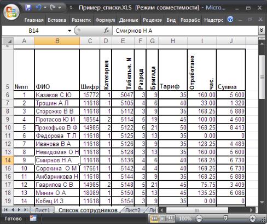Select cell Гаврилов С В
Image resolution: width=267 pixels, height=224 pixels.
tap(57, 185)
